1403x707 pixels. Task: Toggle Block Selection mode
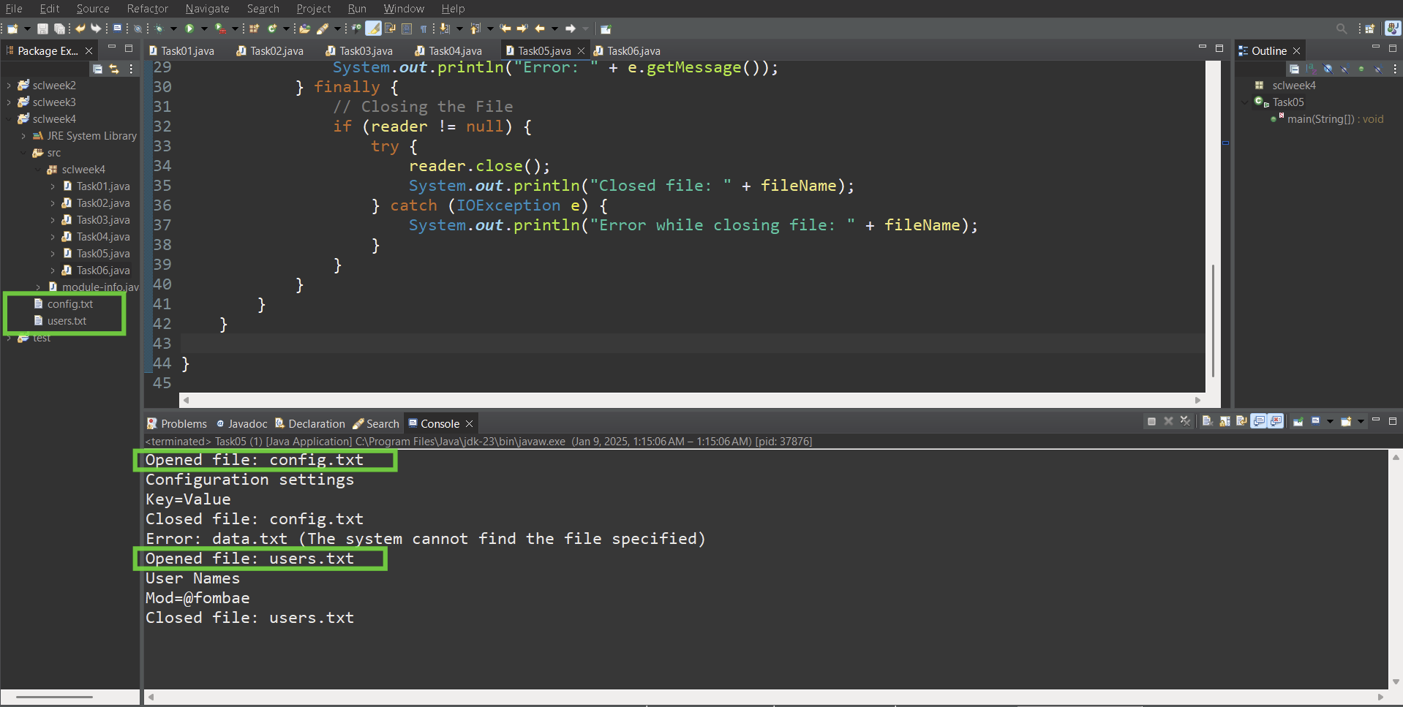407,29
